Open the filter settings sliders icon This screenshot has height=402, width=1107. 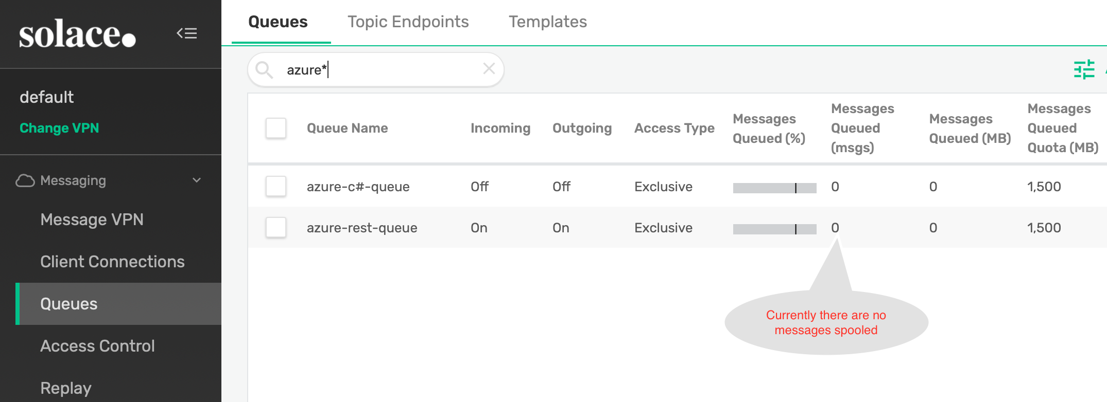pyautogui.click(x=1084, y=69)
